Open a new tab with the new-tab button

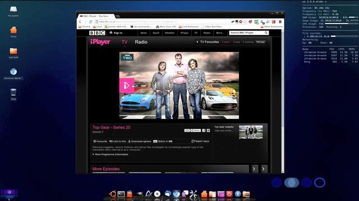[118, 16]
